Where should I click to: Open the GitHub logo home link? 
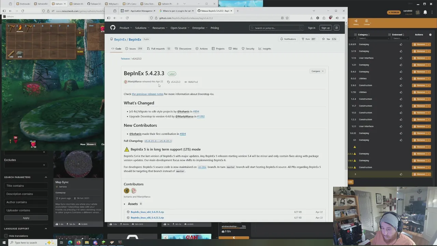[x=113, y=28]
